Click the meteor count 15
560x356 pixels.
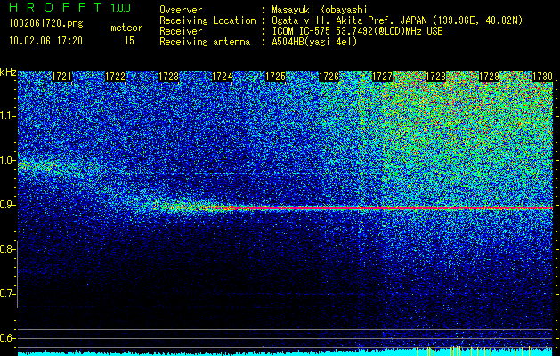coord(129,41)
